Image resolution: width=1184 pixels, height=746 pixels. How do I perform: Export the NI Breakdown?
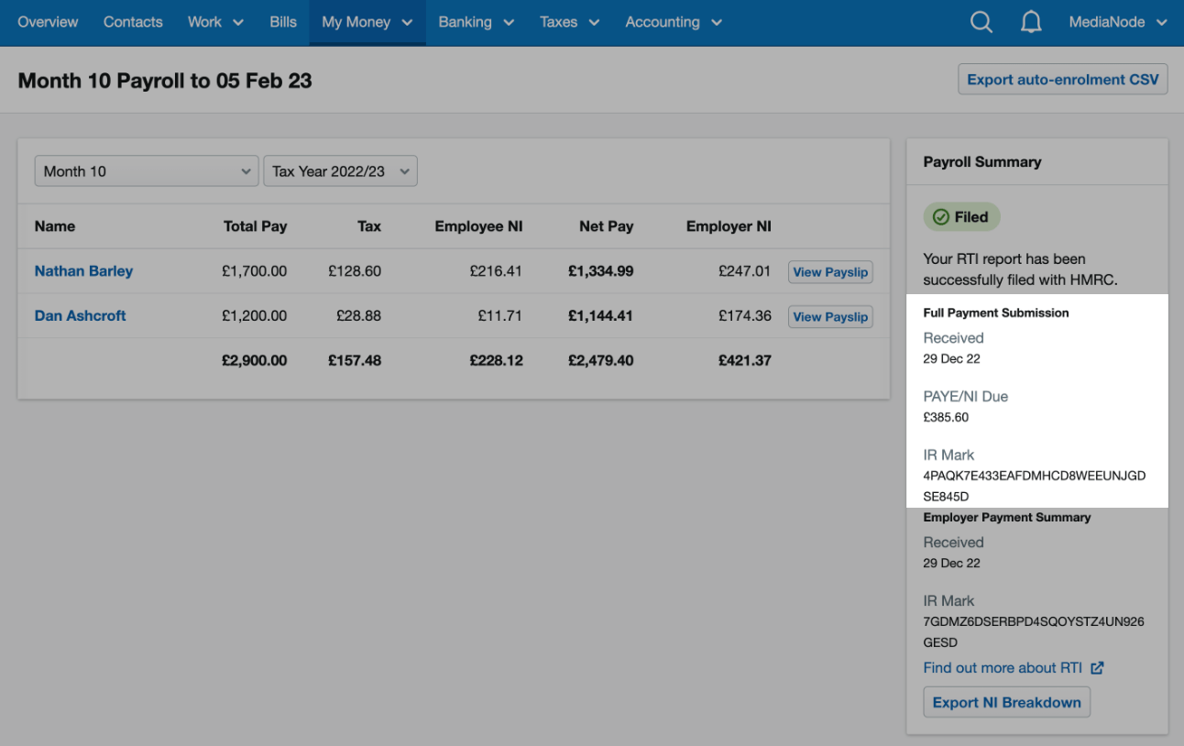[x=1006, y=701]
